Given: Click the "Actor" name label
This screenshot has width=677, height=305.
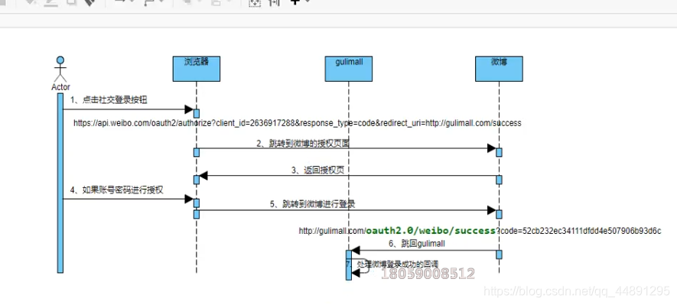Looking at the screenshot, I should coord(60,87).
